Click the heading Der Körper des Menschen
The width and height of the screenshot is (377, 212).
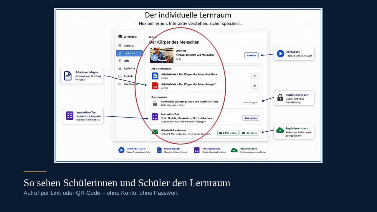pyautogui.click(x=174, y=42)
